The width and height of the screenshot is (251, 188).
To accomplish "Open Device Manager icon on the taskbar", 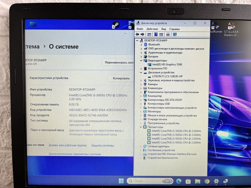I will (225, 181).
